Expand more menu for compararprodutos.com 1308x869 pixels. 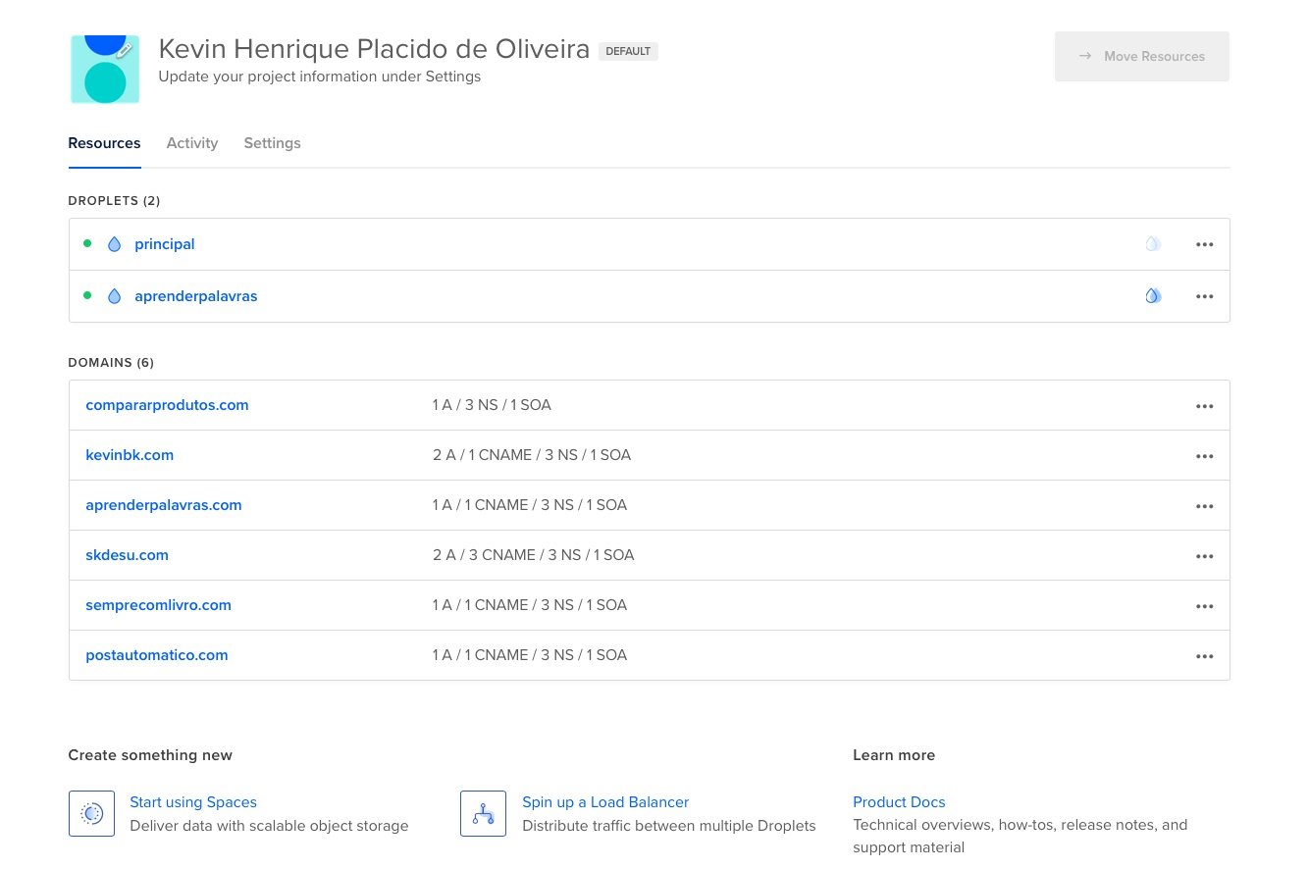(x=1204, y=406)
